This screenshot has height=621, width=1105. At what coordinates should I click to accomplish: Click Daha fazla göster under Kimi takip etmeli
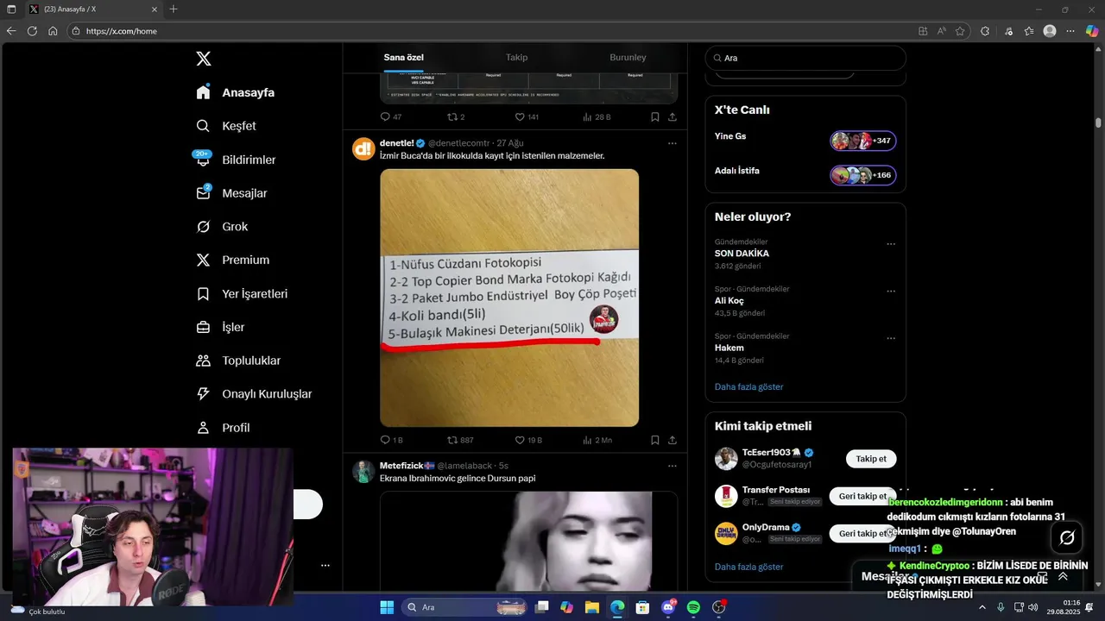coord(748,567)
